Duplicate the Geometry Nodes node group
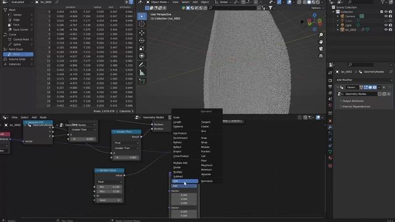The width and height of the screenshot is (395, 222). tap(384, 94)
